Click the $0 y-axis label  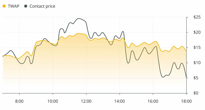point(196,93)
